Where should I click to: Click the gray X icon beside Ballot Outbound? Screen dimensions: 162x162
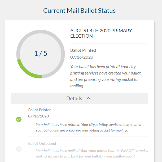tap(19, 149)
